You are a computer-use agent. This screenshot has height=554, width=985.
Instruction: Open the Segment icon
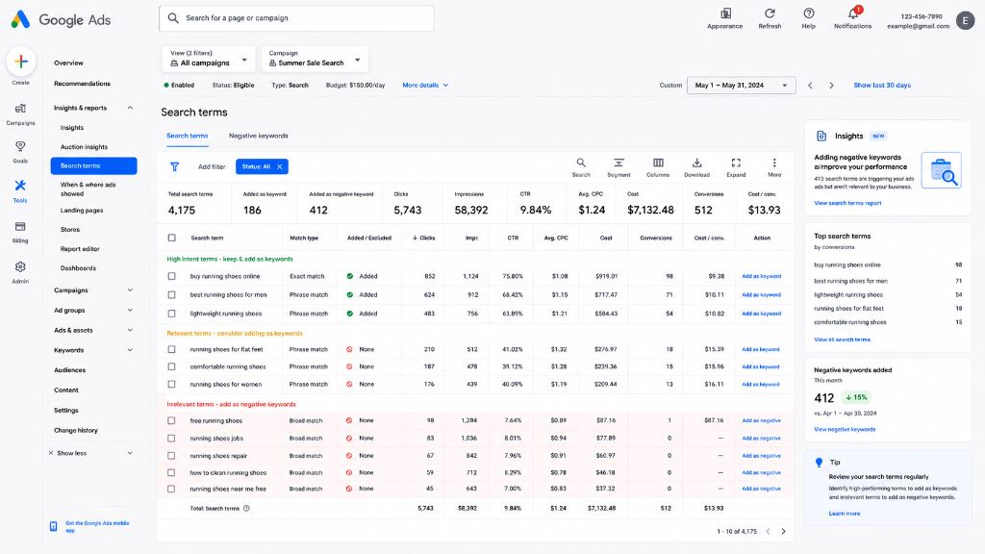click(619, 164)
